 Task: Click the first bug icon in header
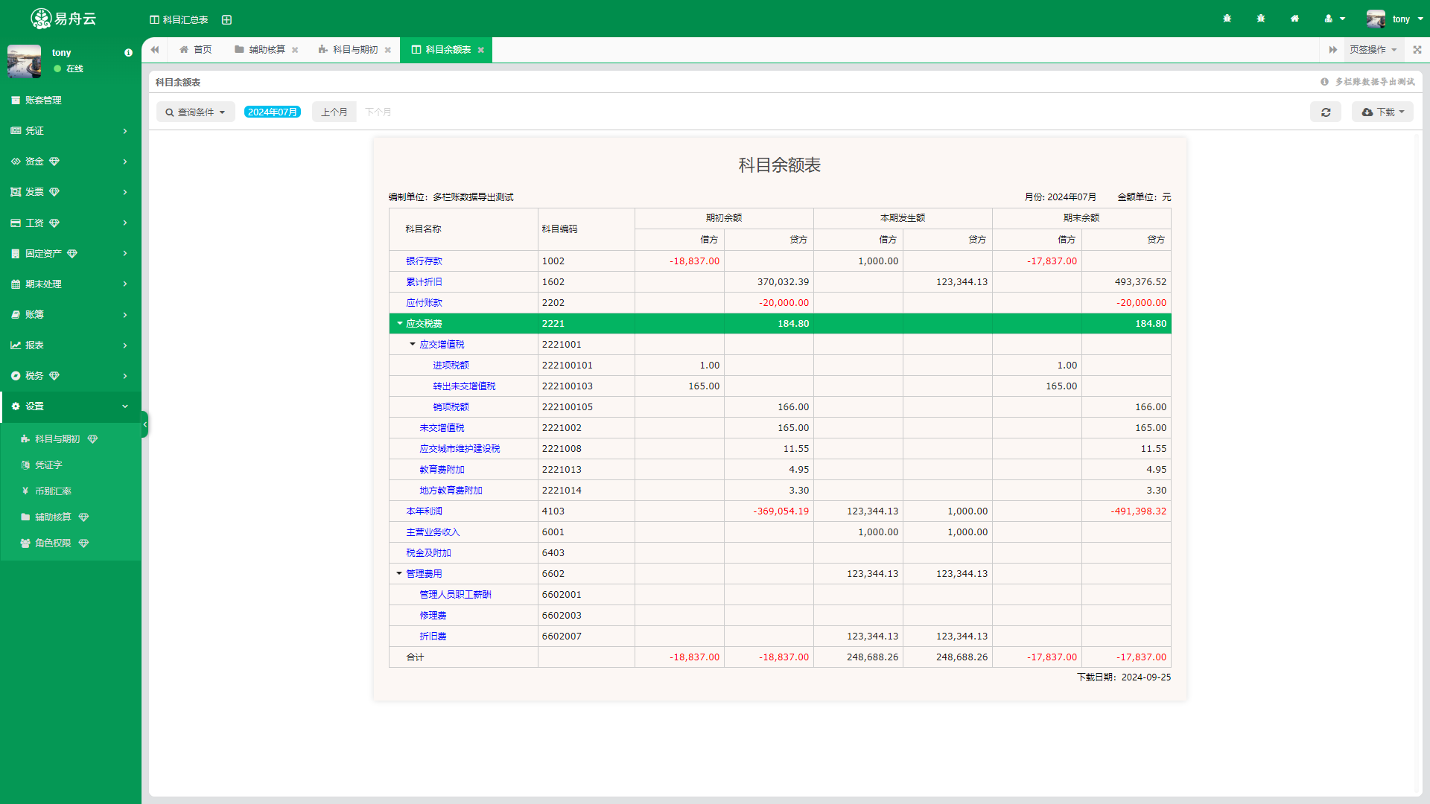tap(1227, 19)
